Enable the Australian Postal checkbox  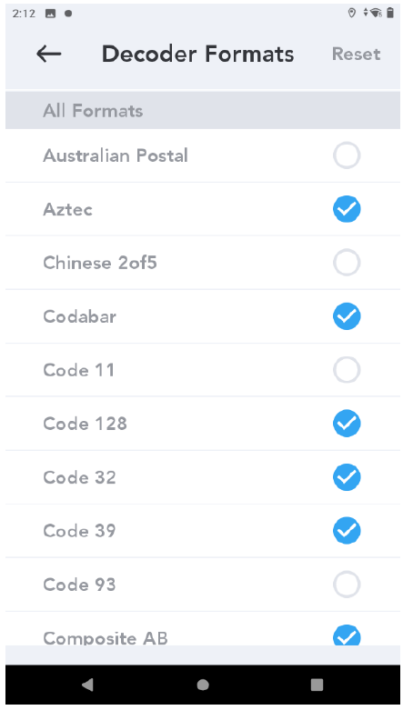(347, 155)
